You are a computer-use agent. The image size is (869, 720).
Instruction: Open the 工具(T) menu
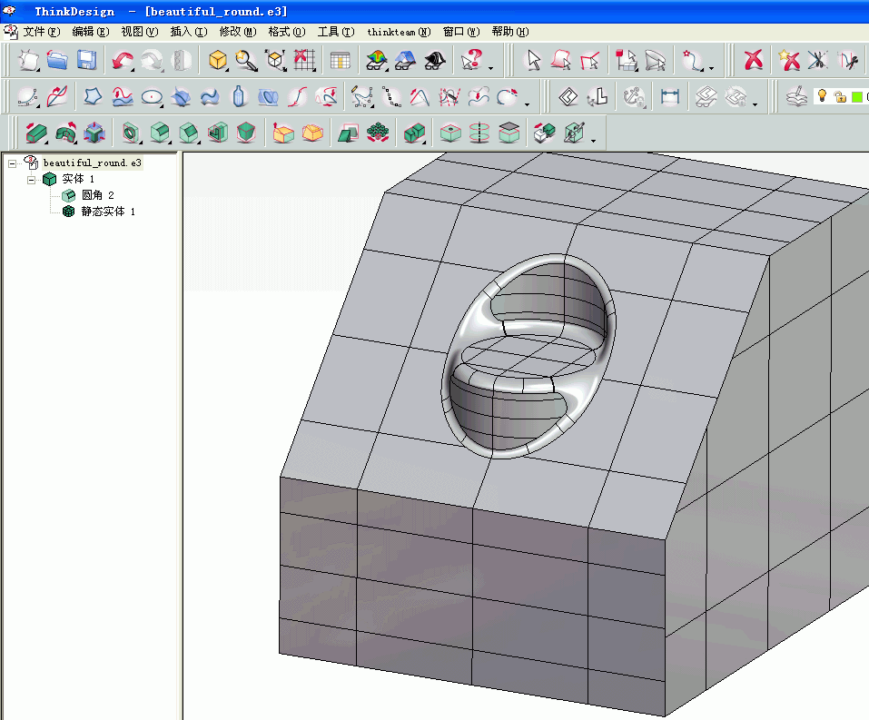[336, 32]
